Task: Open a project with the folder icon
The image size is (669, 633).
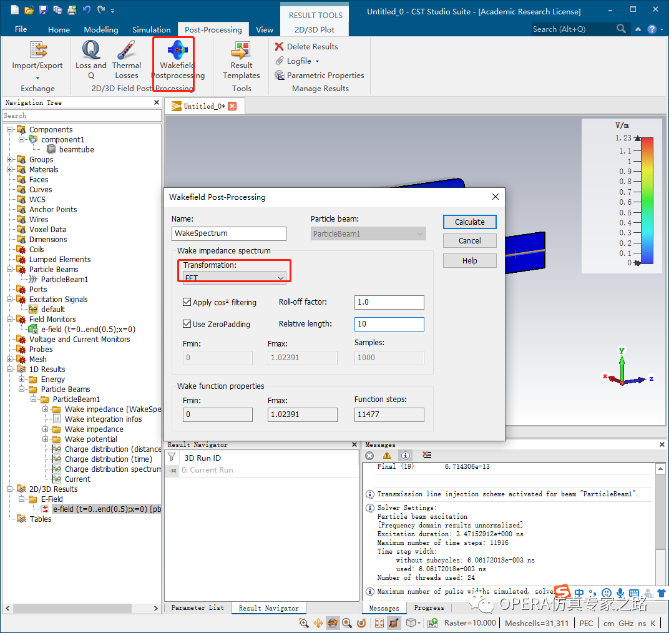Action: click(29, 10)
